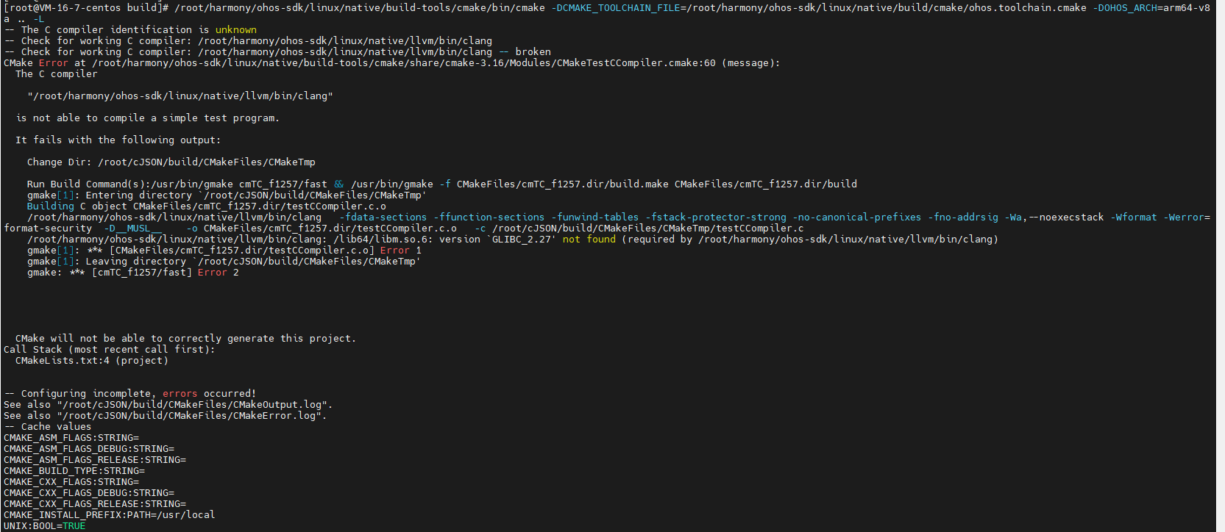Click the 'Leaving directory' gmake line
1225x532 pixels.
coord(224,262)
